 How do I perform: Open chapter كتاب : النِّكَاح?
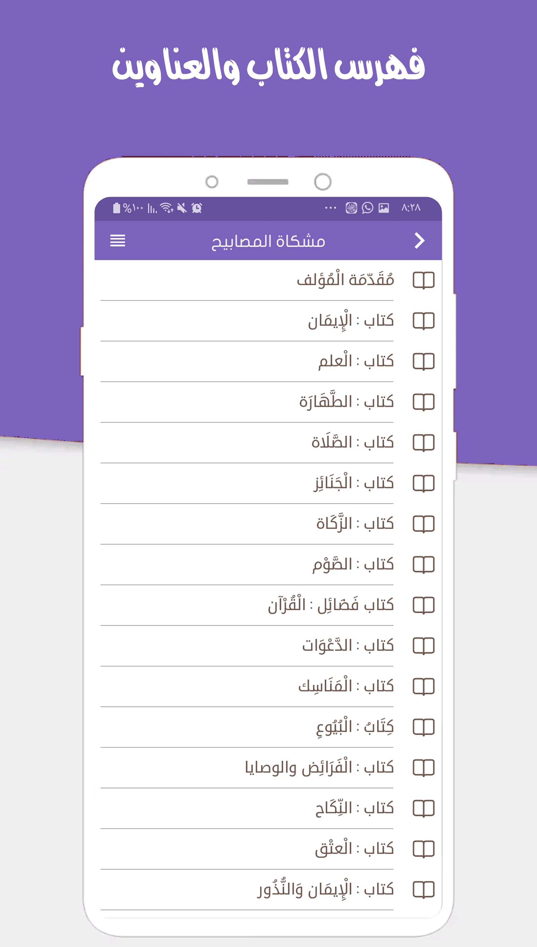(x=354, y=808)
